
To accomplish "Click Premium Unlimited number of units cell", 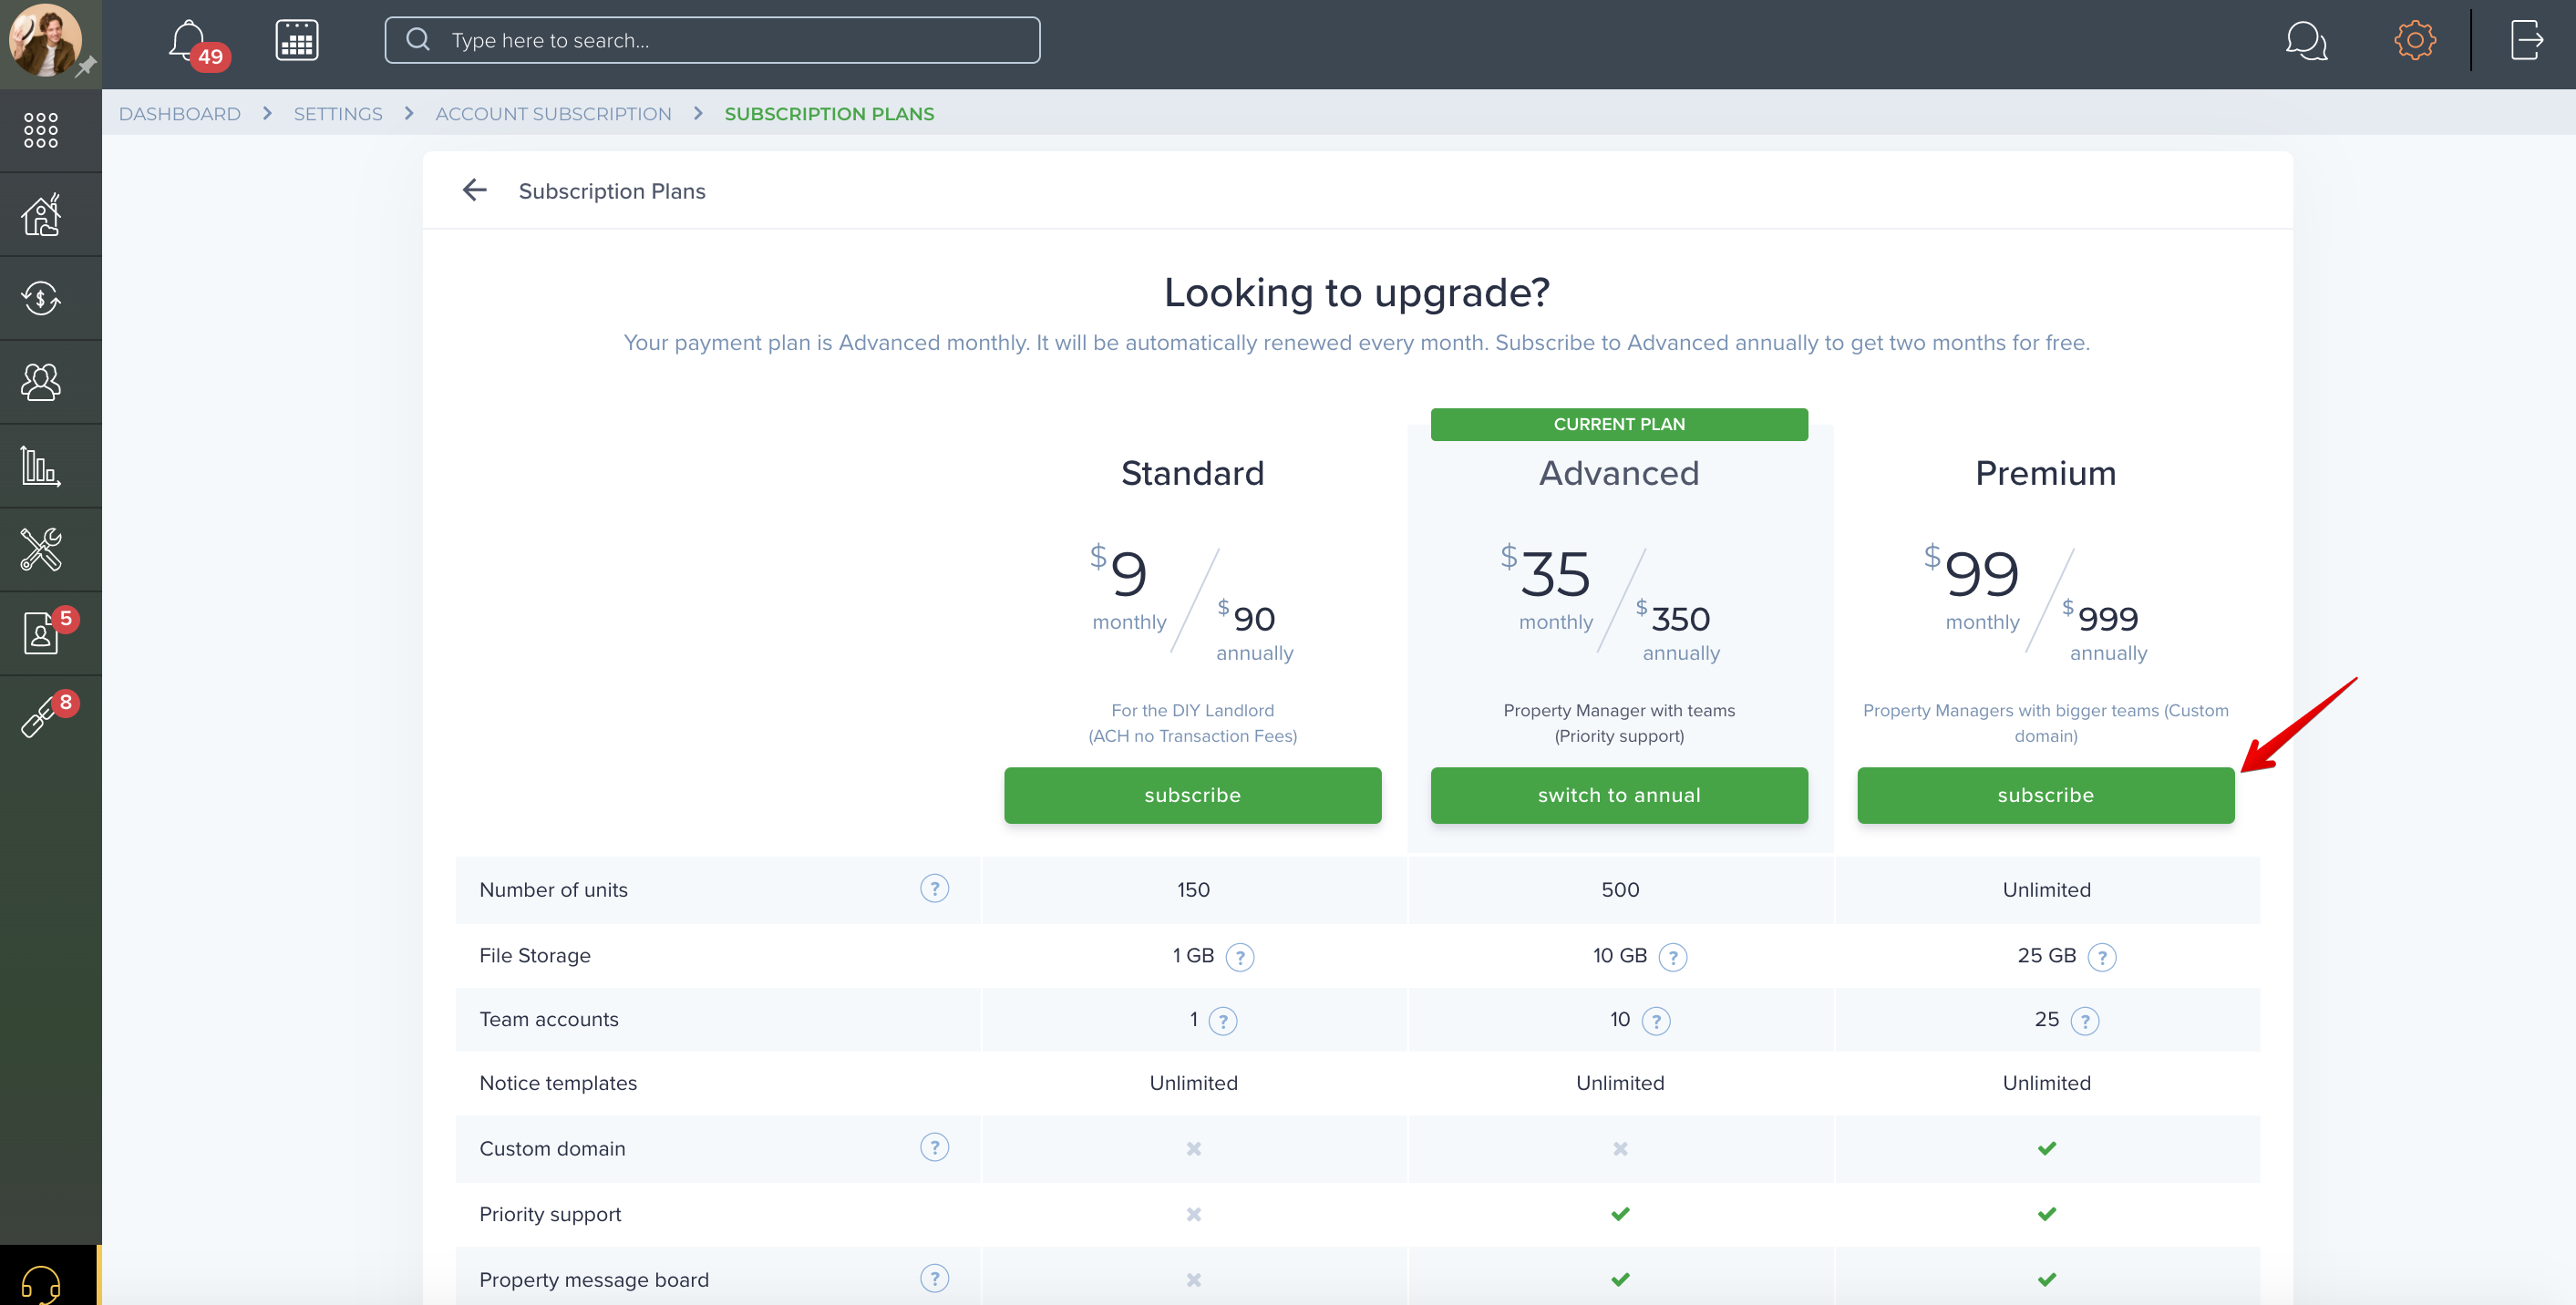I will pyautogui.click(x=2046, y=889).
